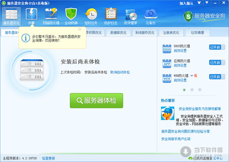The image size is (229, 162).
Task: Open the 云备份 cloud icon
Action: point(151,16)
